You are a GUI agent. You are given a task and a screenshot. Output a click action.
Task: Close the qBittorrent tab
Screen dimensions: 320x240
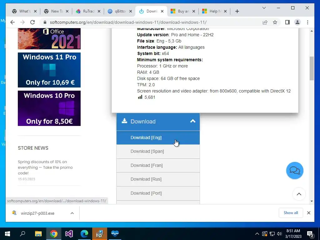[131, 11]
